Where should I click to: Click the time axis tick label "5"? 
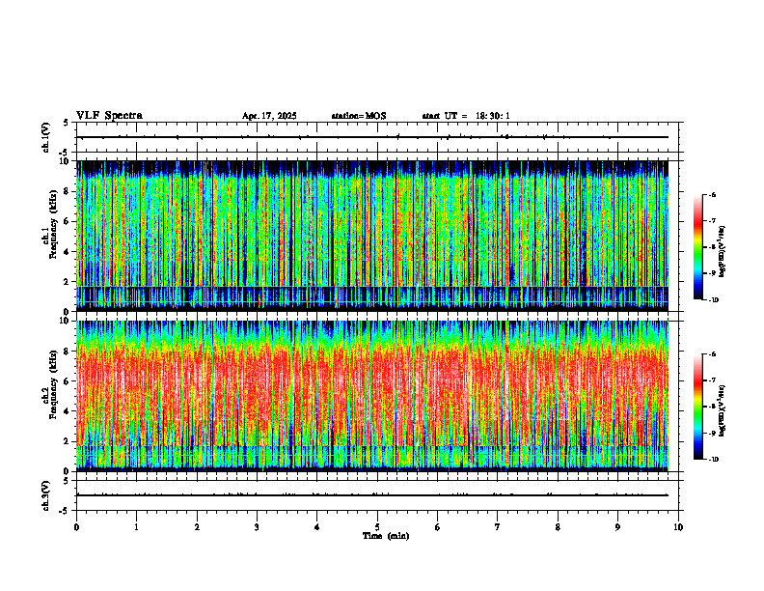click(x=377, y=527)
